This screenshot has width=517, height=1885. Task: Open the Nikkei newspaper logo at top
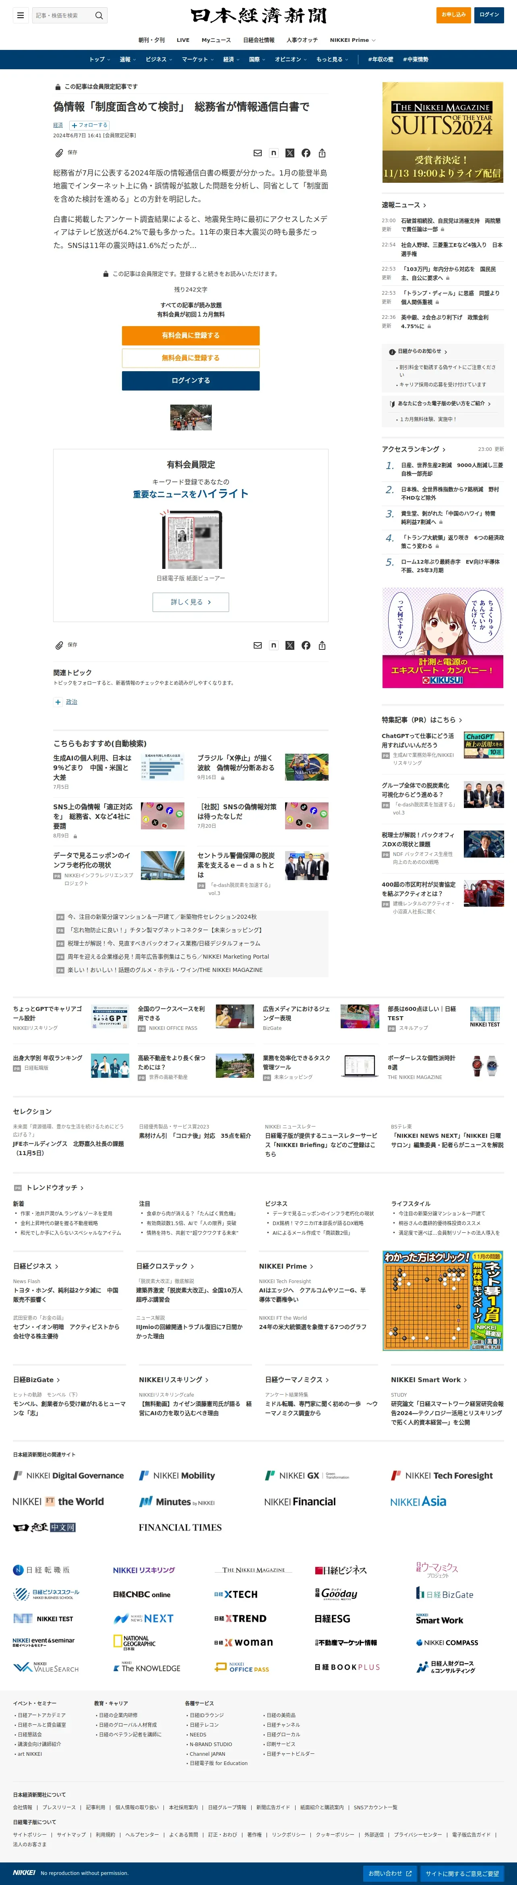pyautogui.click(x=258, y=15)
